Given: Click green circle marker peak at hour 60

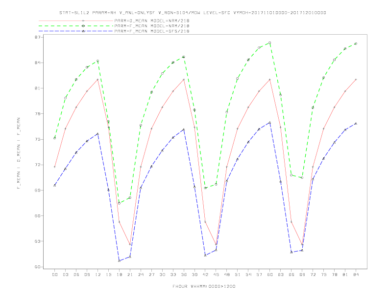Looking at the screenshot, I should pyautogui.click(x=270, y=43).
